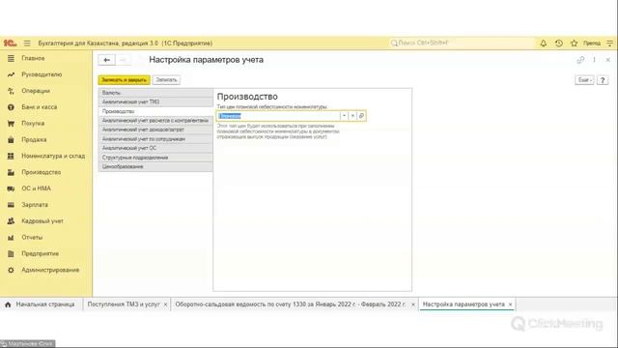Click Записать и закрыть button
The image size is (618, 348).
coord(124,80)
